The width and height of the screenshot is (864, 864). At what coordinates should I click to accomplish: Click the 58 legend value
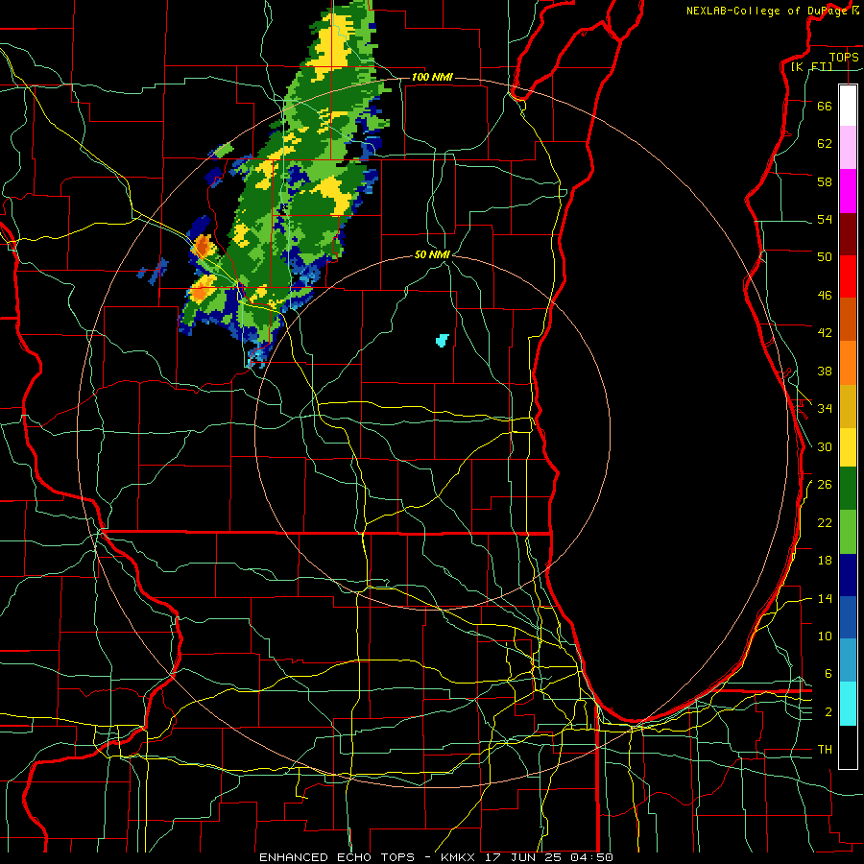(825, 181)
